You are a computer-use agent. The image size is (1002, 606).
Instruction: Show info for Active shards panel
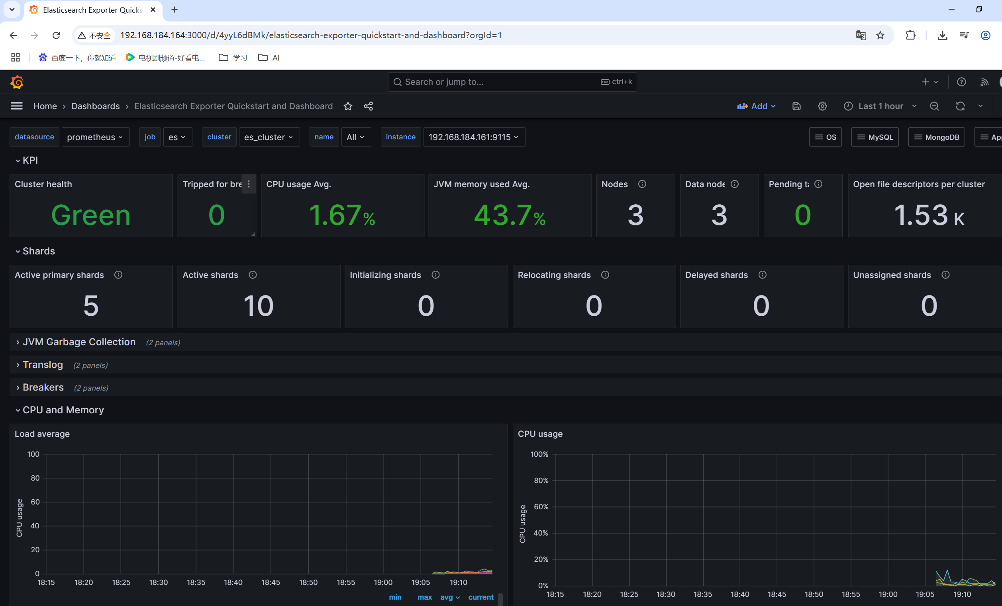[x=253, y=275]
